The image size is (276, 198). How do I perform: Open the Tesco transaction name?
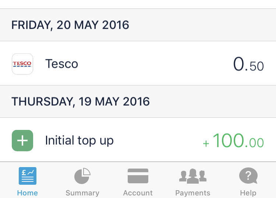[61, 64]
